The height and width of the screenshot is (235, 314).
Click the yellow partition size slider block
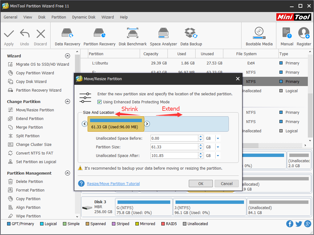pyautogui.click(x=116, y=124)
